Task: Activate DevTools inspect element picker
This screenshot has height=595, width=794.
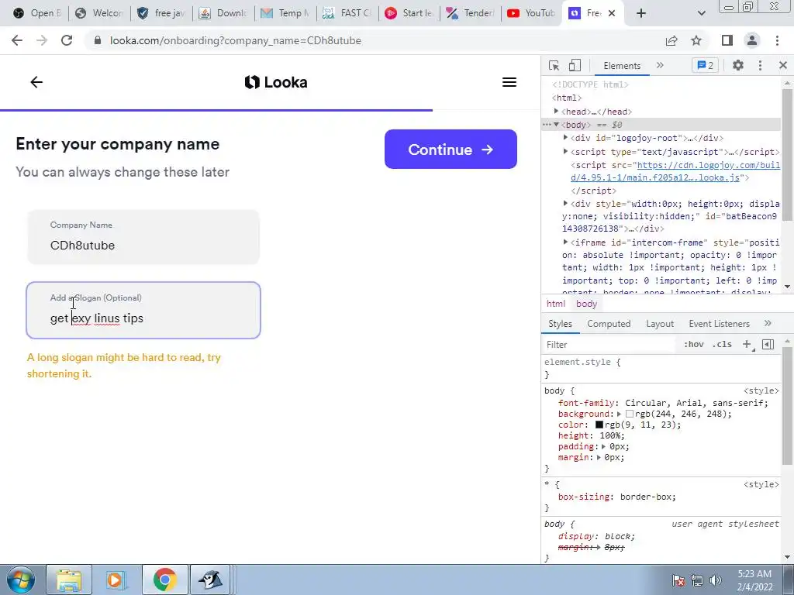Action: (554, 65)
